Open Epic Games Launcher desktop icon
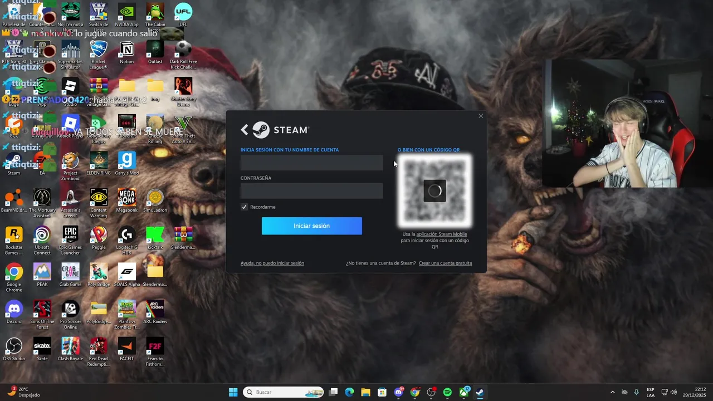This screenshot has height=401, width=713. pos(70,241)
